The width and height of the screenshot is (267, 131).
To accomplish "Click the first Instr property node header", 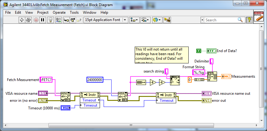I will coord(90,95).
